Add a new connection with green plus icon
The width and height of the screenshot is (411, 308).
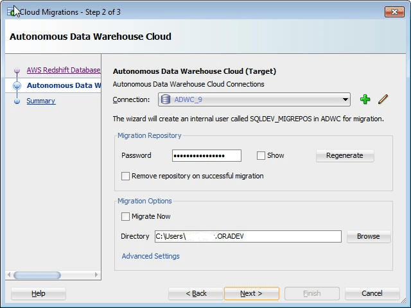[365, 99]
